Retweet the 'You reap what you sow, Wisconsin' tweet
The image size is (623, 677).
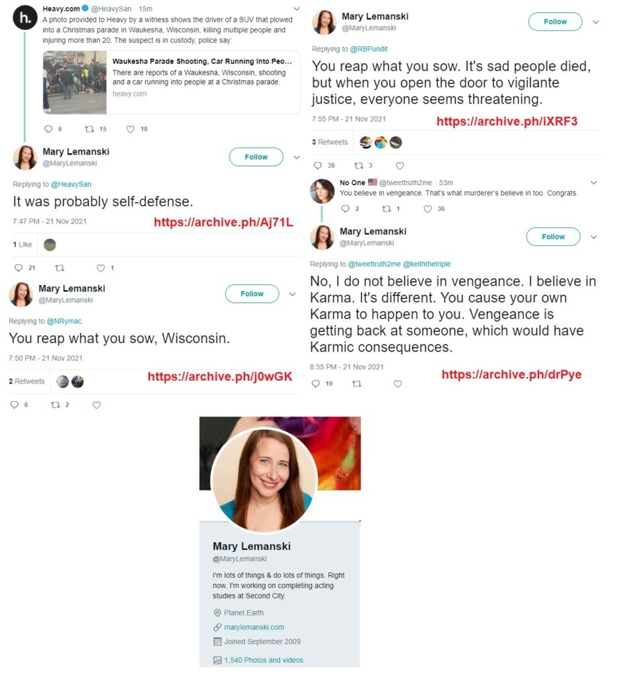(x=55, y=405)
